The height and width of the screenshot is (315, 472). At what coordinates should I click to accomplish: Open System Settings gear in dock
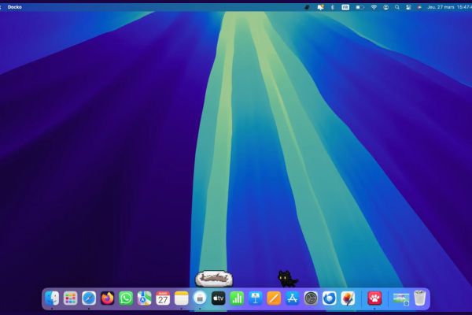pos(311,298)
